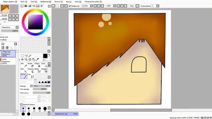This screenshot has width=212, height=119.
Task: Set the transparent color square below swatches
Action: tap(44, 60)
